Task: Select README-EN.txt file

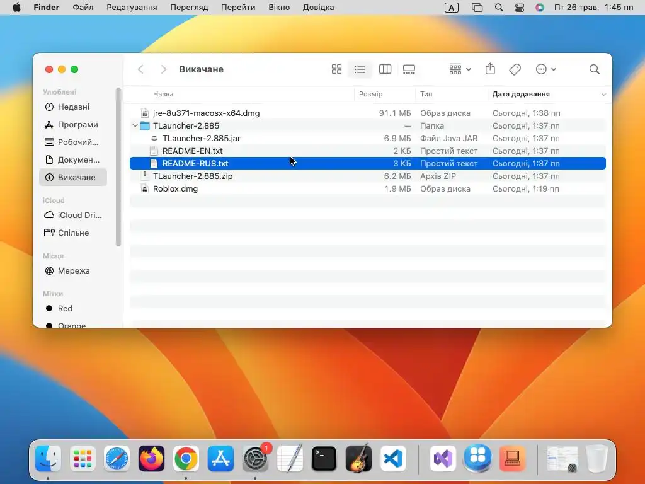Action: pyautogui.click(x=368, y=151)
